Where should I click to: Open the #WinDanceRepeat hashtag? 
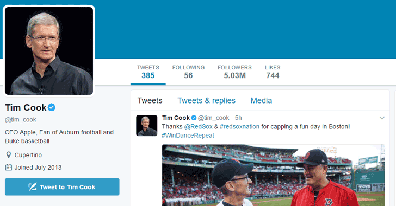188,135
